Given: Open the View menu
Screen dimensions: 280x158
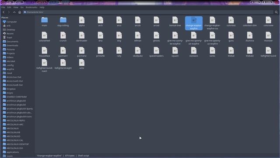Looking at the screenshot, I should pos(16,7).
